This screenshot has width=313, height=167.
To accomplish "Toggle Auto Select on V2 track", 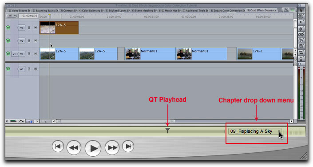I will pos(36,41).
